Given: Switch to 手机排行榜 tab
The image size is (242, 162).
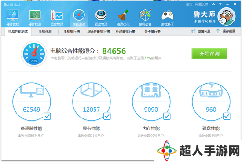Looking at the screenshot, I should tap(72, 32).
